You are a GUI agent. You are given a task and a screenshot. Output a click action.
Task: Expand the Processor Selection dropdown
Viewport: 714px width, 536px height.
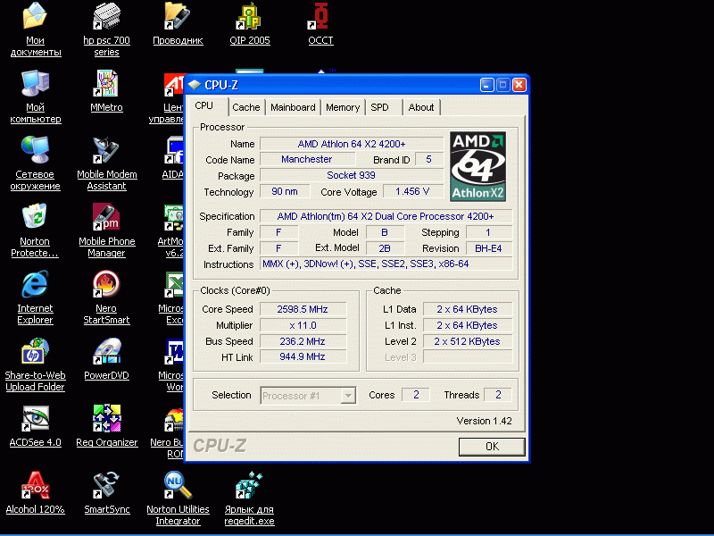(348, 396)
